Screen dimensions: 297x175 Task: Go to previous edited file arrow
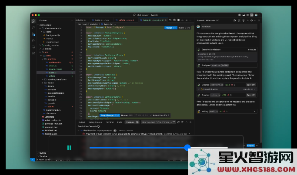[x=151, y=115]
